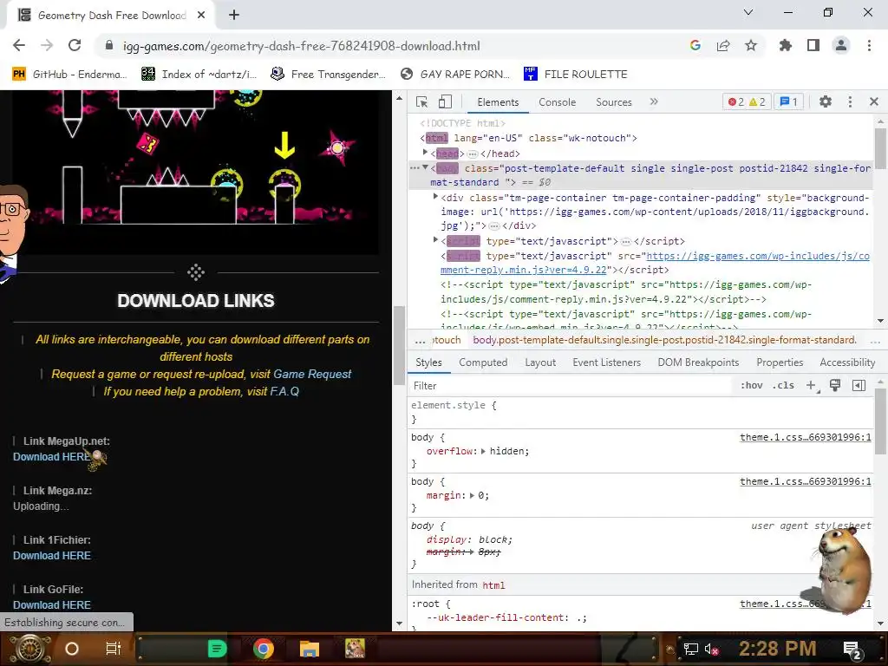Open the Layout tab

[539, 362]
